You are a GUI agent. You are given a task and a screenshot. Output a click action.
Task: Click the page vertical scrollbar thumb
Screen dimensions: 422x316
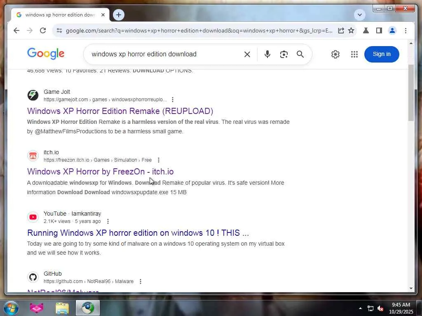coord(411,93)
